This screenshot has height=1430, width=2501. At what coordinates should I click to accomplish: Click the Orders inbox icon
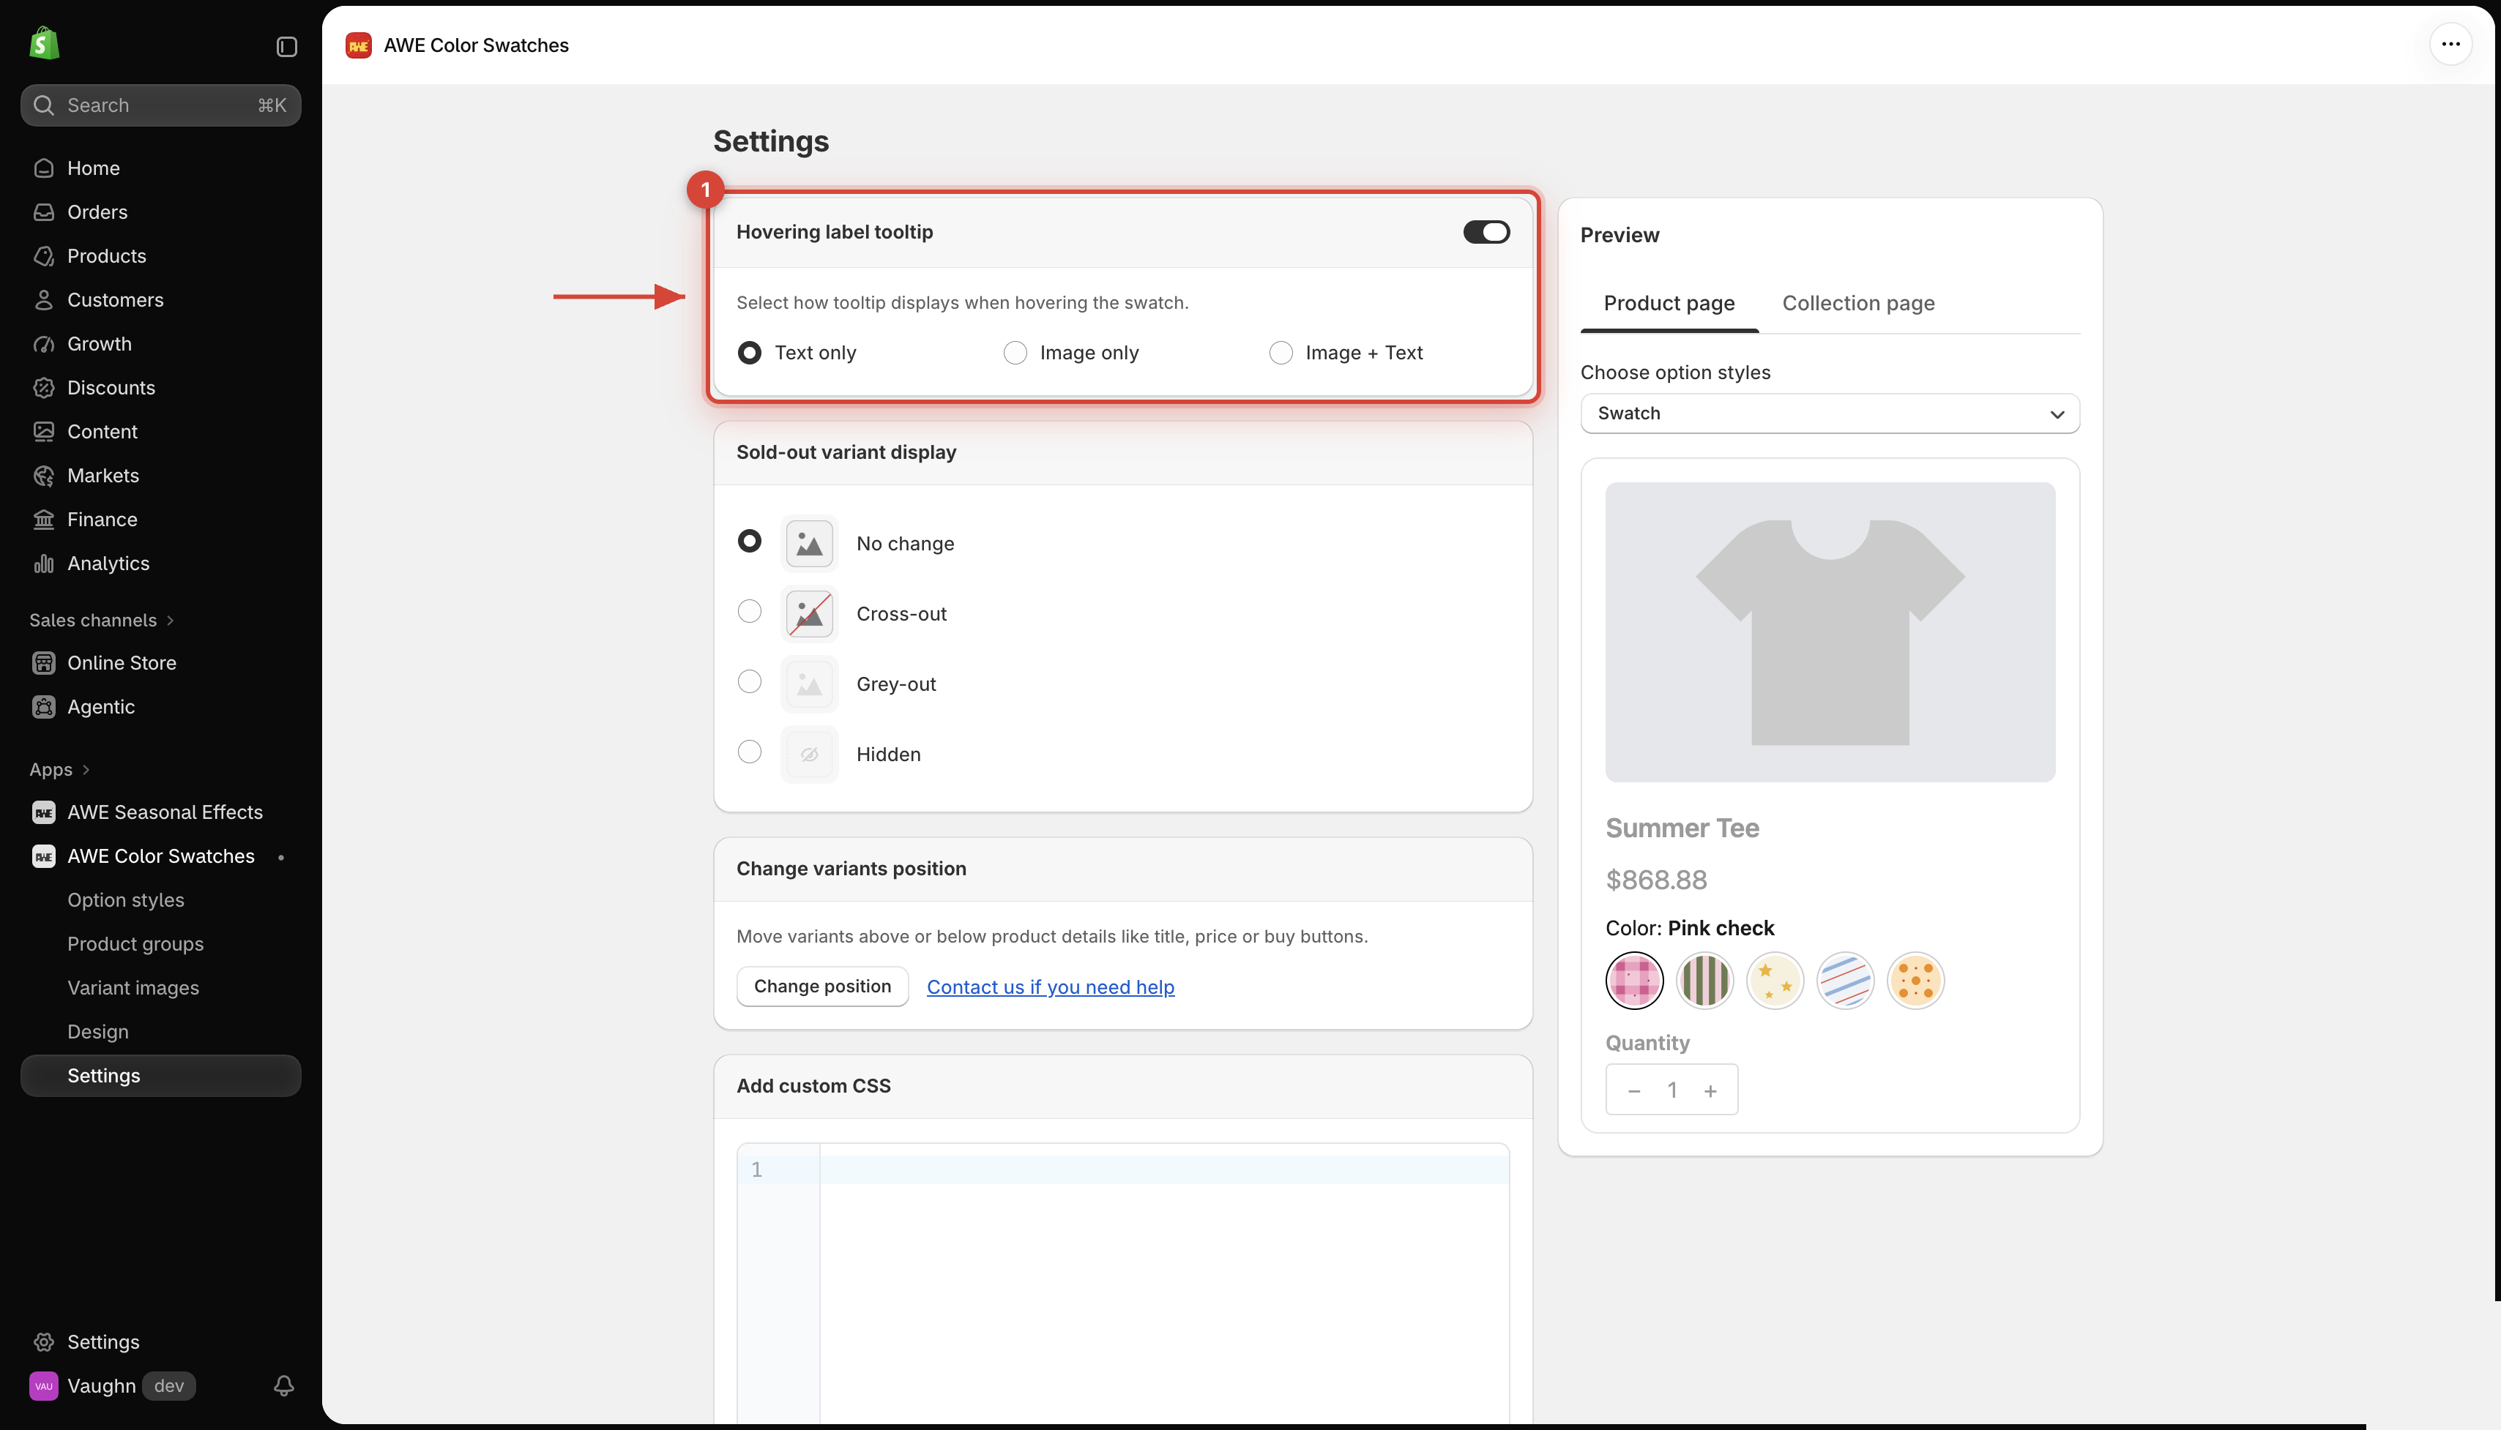click(x=43, y=212)
